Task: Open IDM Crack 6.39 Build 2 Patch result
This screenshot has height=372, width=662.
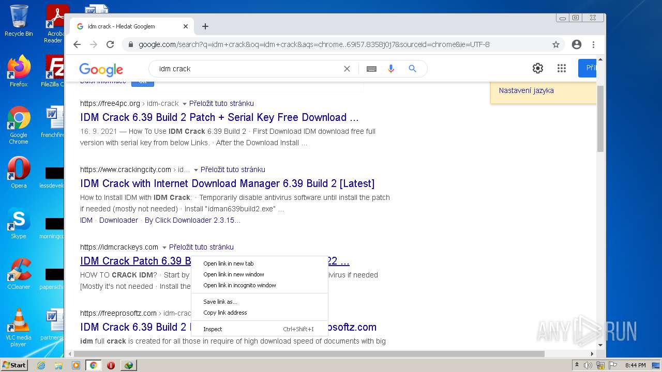Action: tap(219, 117)
